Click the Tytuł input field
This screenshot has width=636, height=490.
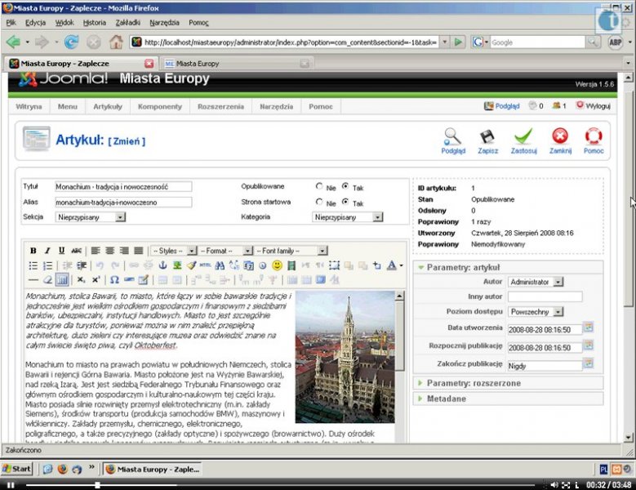point(123,187)
